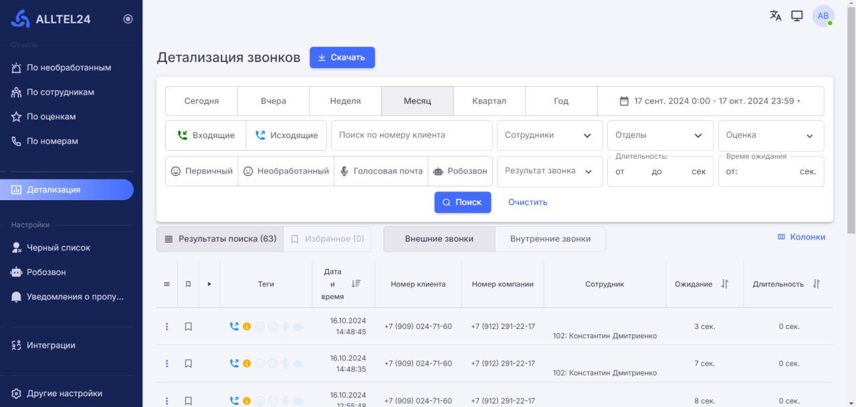Click the table header menu lines icon
Image resolution: width=856 pixels, height=407 pixels.
click(x=167, y=284)
